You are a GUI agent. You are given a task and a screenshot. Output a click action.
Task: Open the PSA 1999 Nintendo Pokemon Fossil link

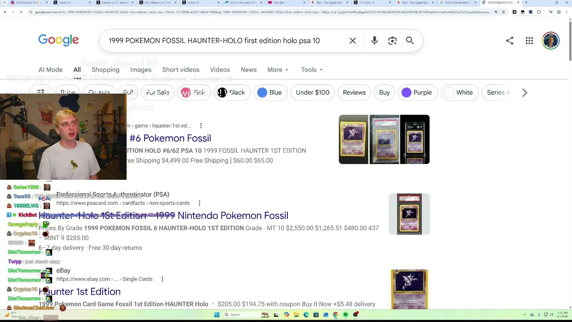[x=164, y=216]
